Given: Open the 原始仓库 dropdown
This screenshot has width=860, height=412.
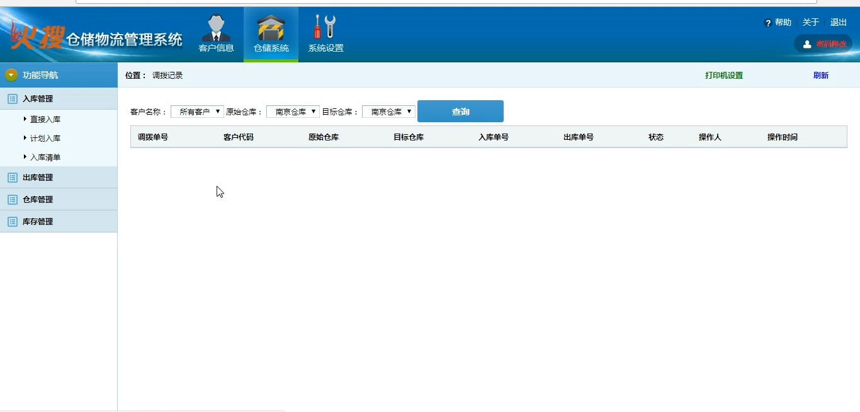Looking at the screenshot, I should pyautogui.click(x=293, y=112).
